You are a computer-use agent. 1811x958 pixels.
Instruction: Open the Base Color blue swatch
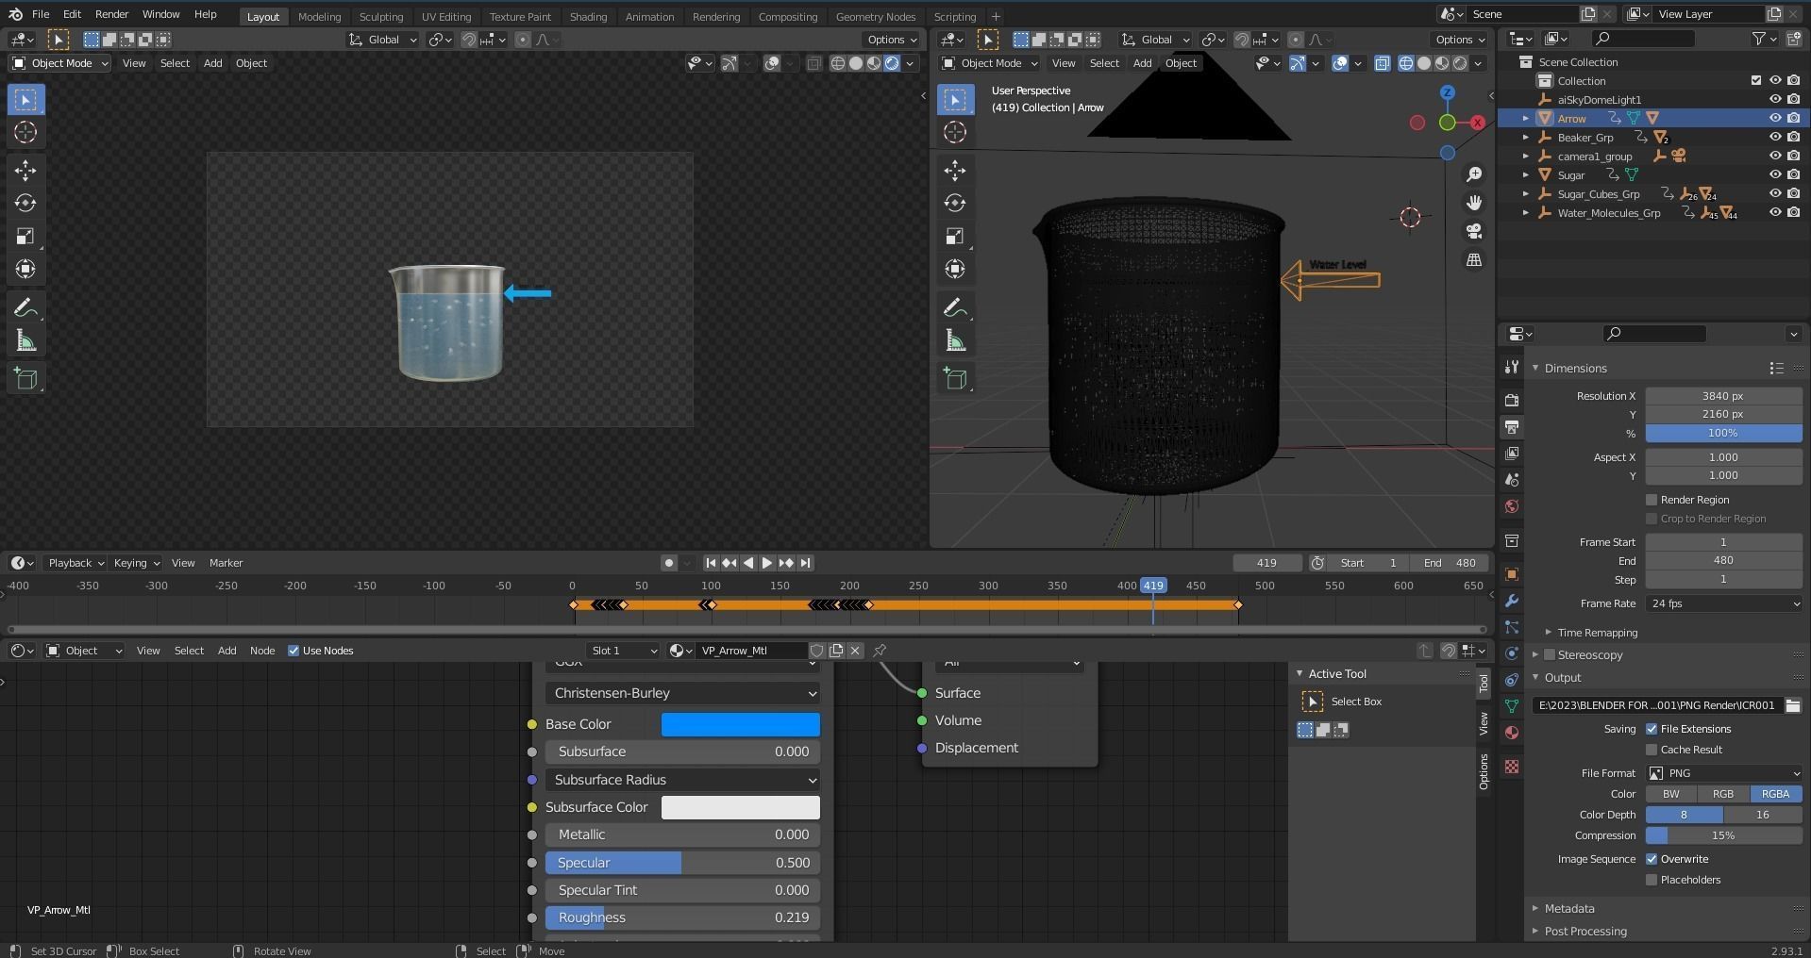click(x=740, y=724)
